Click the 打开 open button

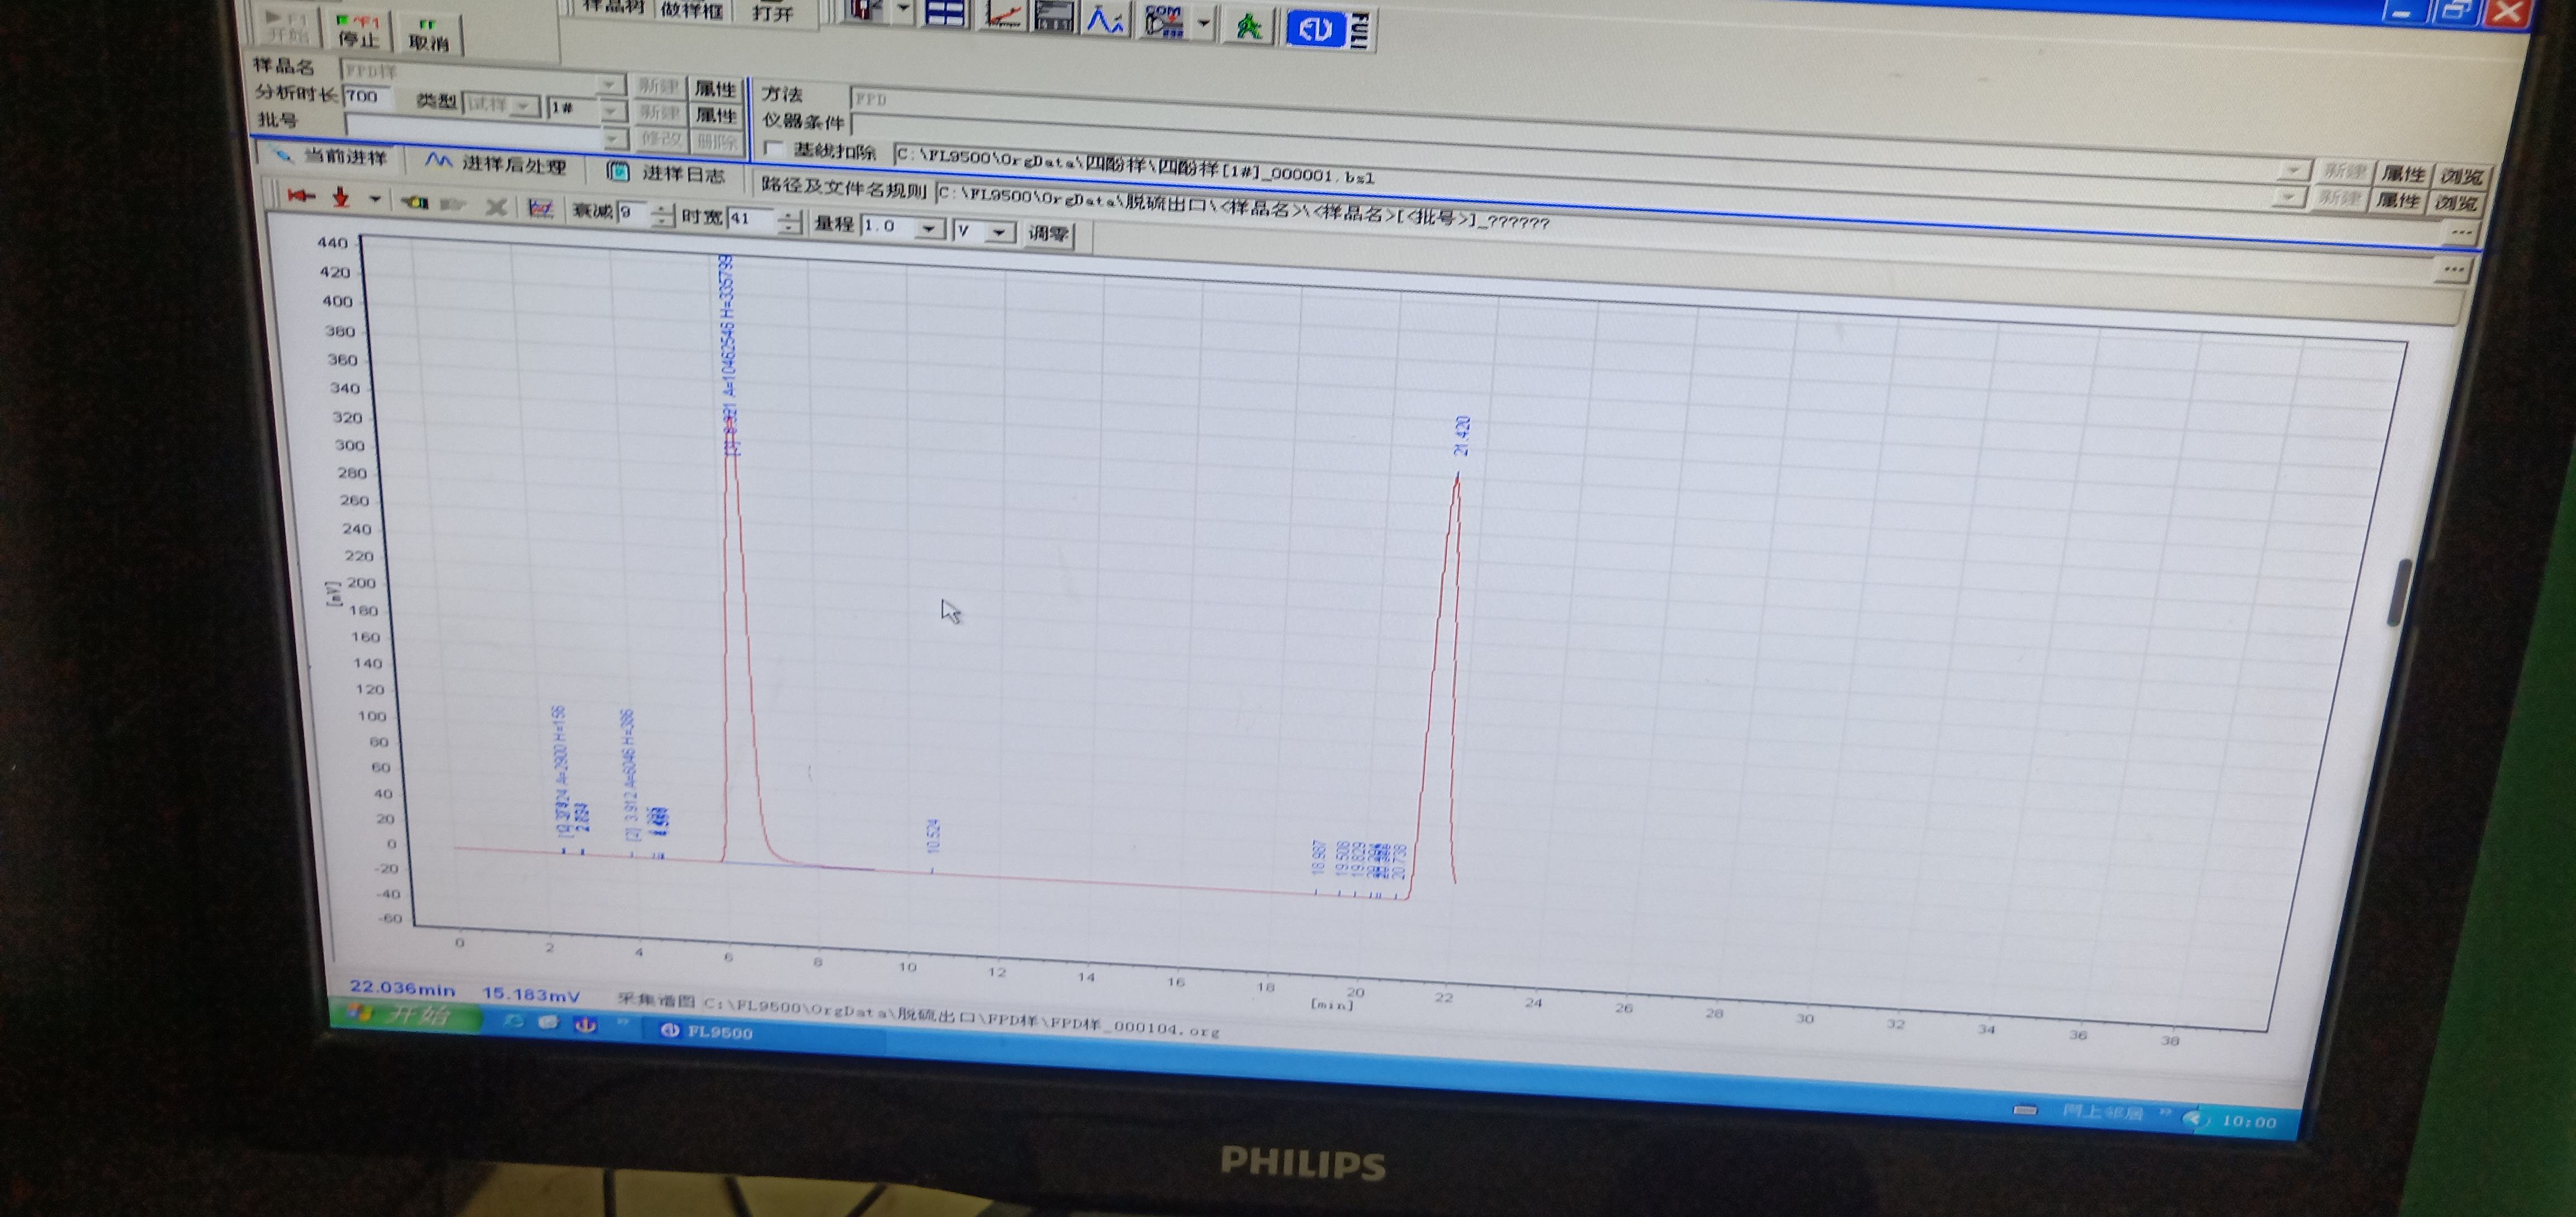[x=772, y=13]
